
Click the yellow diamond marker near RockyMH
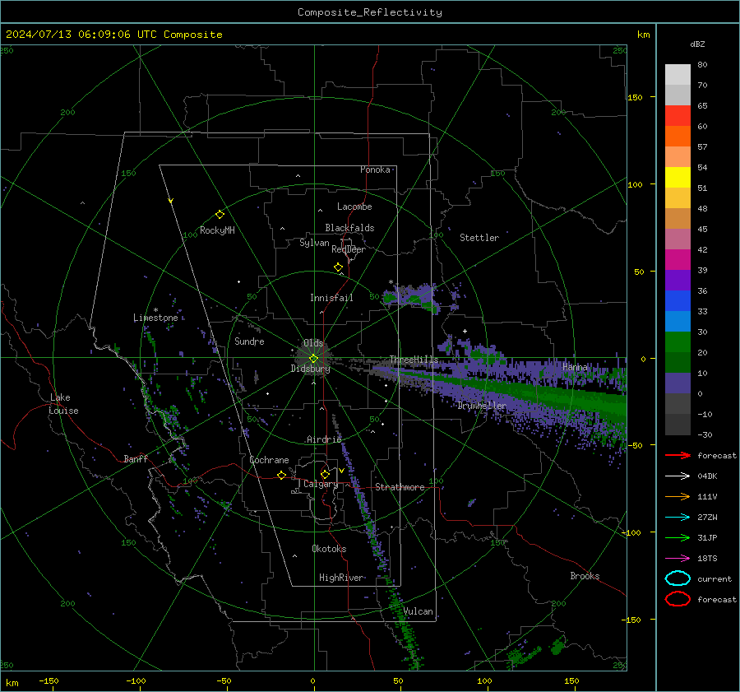click(x=220, y=215)
